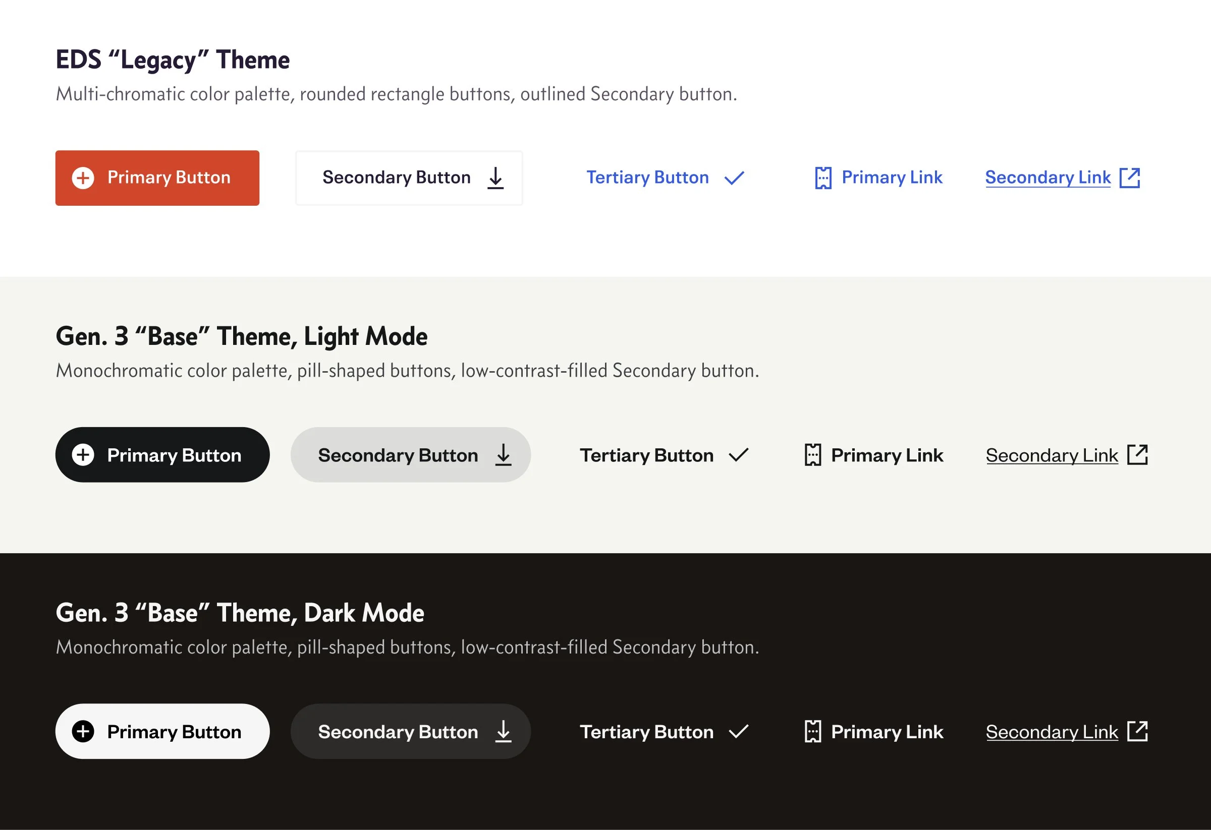Click the download arrow in gray Light Mode Secondary Button

[504, 455]
